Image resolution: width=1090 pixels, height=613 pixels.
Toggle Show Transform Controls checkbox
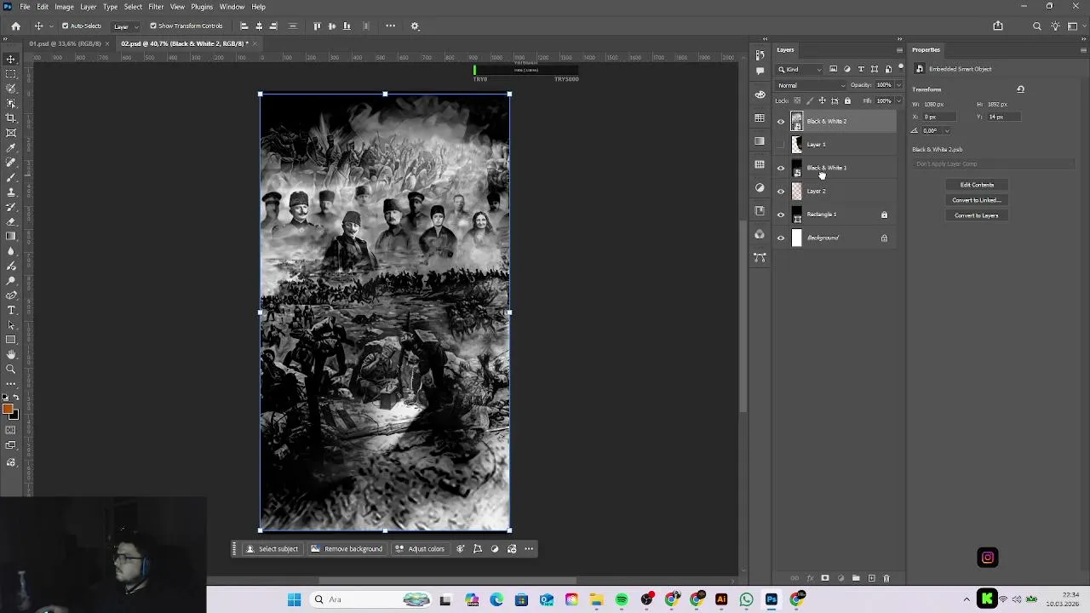point(153,26)
